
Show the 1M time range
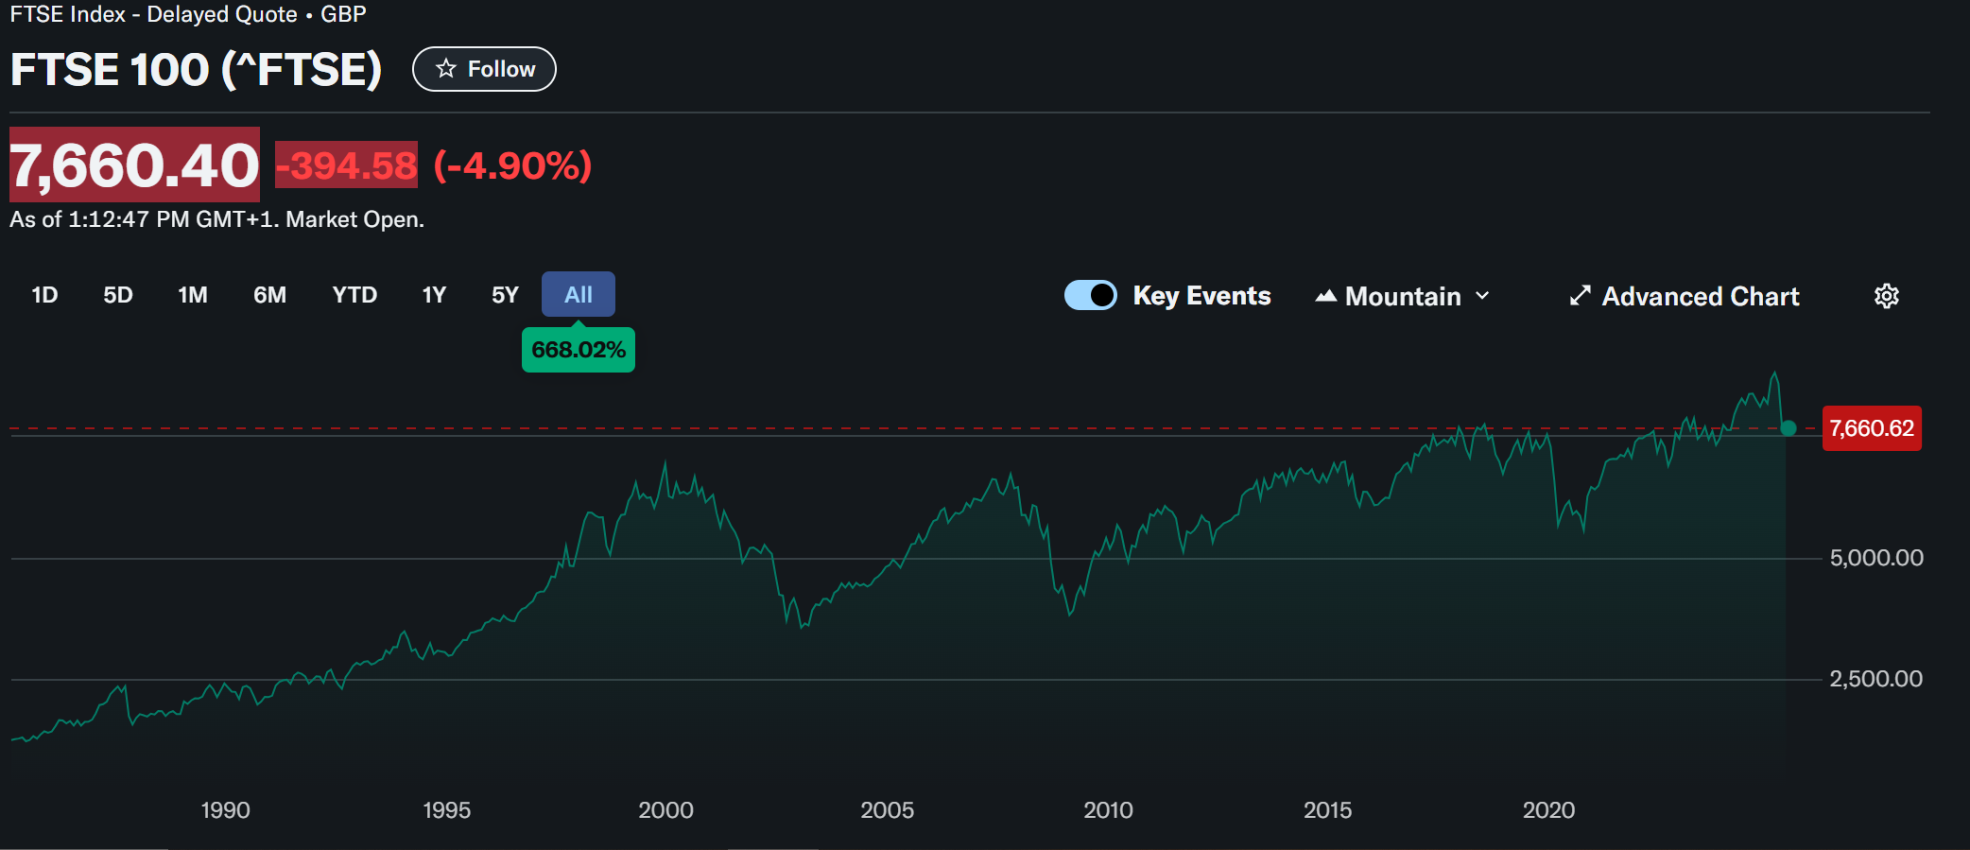[x=193, y=295]
